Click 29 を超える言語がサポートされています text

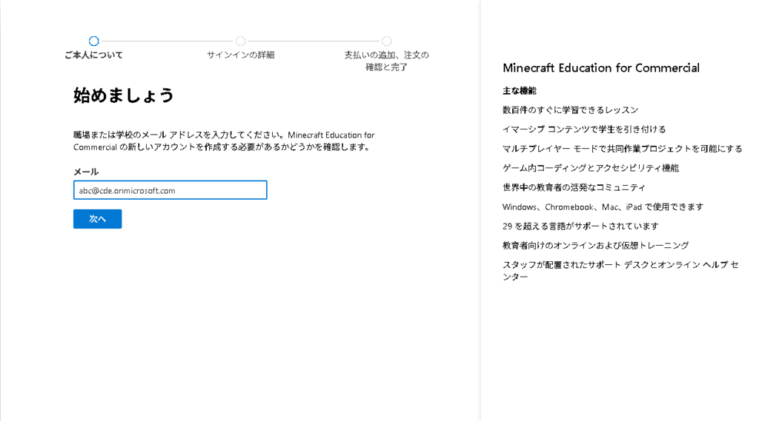pos(580,226)
